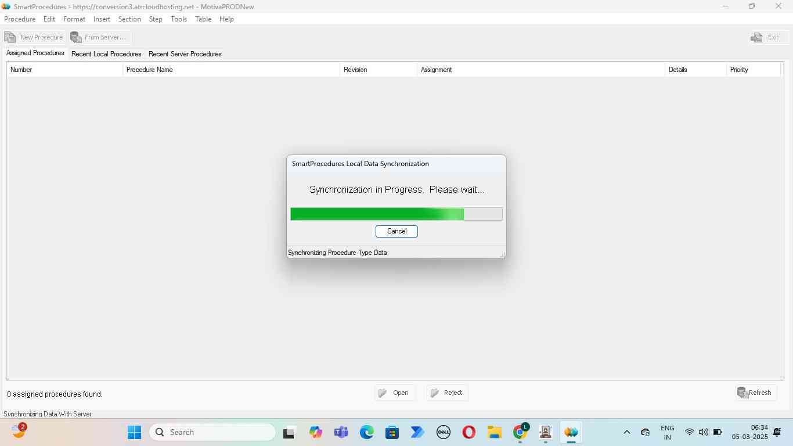The width and height of the screenshot is (793, 446).
Task: Click the New Procedure toolbar button
Action: click(x=34, y=37)
